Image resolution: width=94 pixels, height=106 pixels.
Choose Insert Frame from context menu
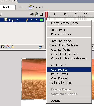pos(69,30)
